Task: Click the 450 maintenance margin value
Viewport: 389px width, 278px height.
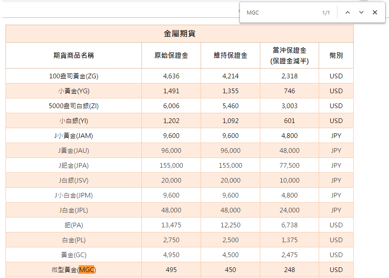Action: pyautogui.click(x=231, y=269)
